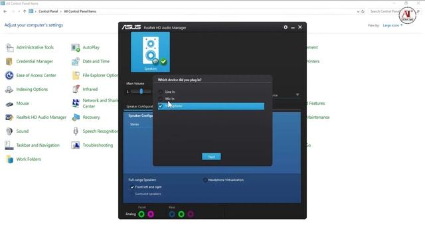The width and height of the screenshot is (425, 239).
Task: Select the Speakers device tile
Action: (x=151, y=52)
